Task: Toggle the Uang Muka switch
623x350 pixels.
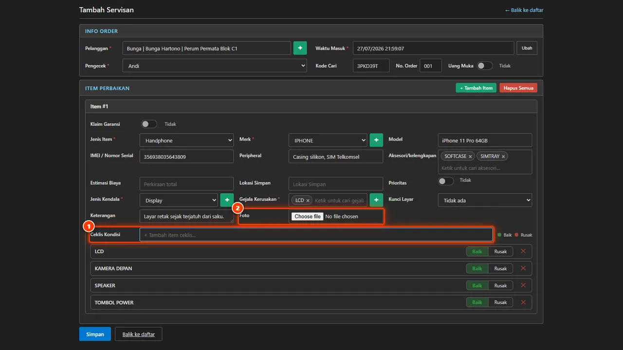Action: (485, 66)
